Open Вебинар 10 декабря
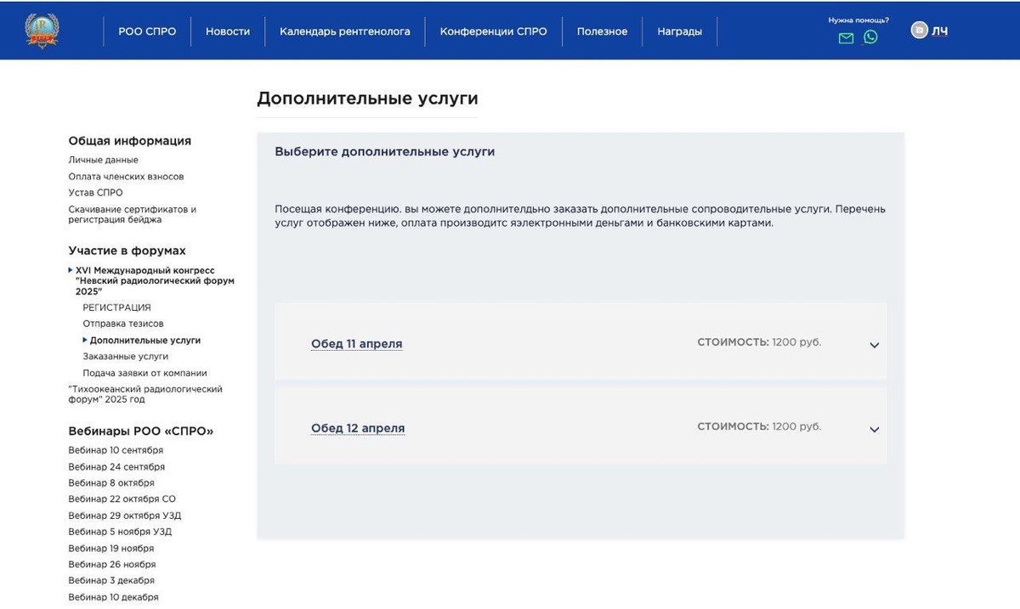The width and height of the screenshot is (1020, 609). [113, 597]
